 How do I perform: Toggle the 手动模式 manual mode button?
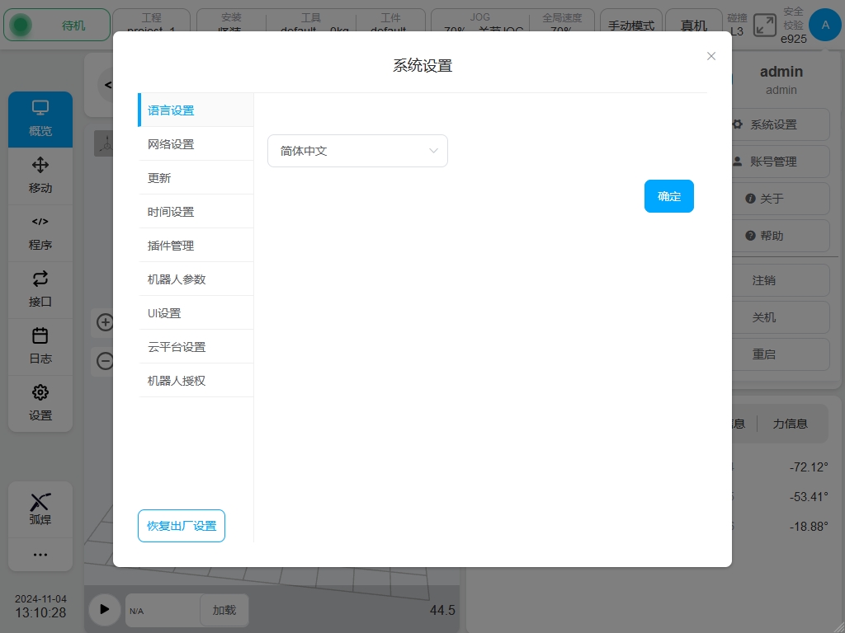coord(631,26)
